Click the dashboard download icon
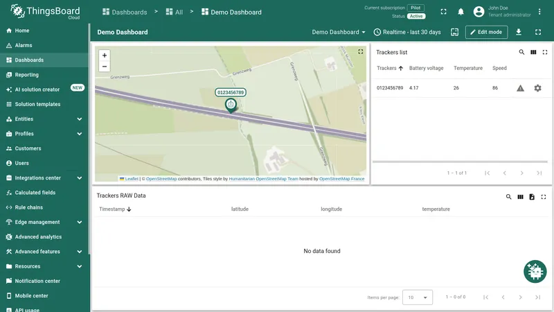 point(519,32)
